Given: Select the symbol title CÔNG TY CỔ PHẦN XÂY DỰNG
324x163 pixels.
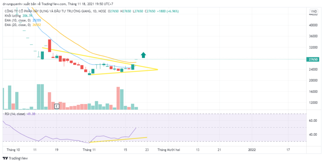Looking at the screenshot, I should pos(48,11).
